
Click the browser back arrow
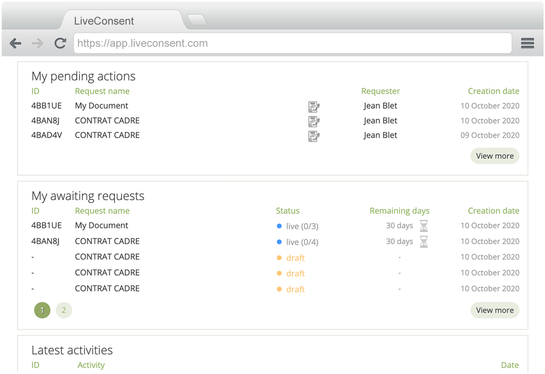(16, 44)
